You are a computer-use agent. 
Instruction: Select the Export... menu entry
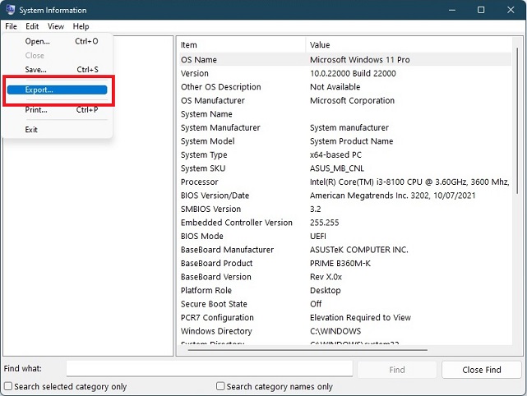click(57, 90)
